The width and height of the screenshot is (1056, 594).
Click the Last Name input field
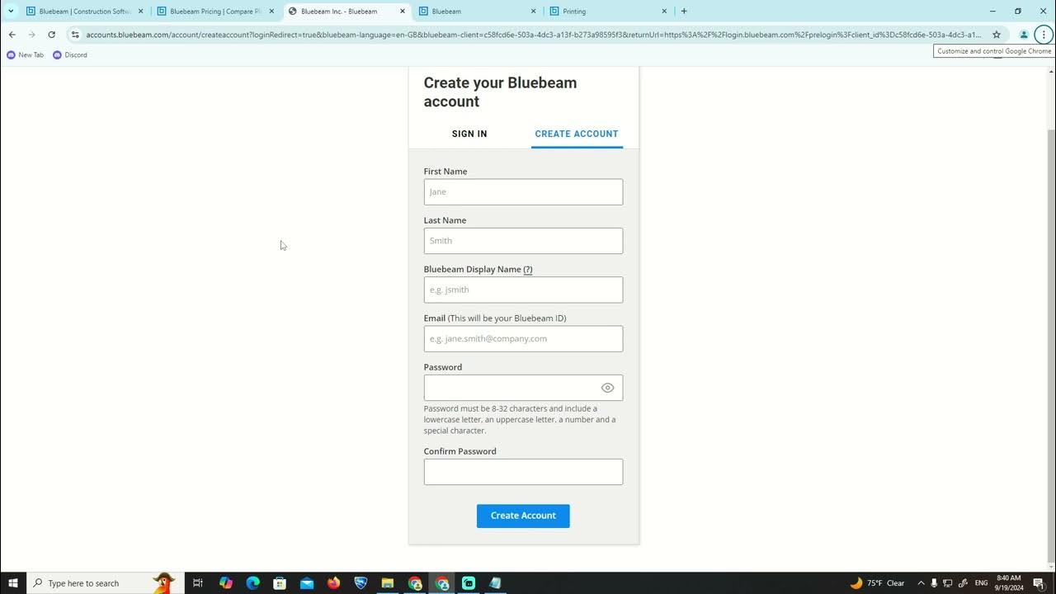pos(523,241)
